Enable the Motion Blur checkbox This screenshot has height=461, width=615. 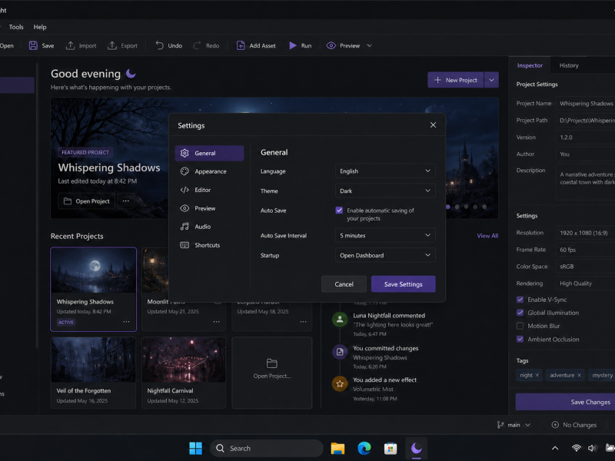tap(520, 326)
